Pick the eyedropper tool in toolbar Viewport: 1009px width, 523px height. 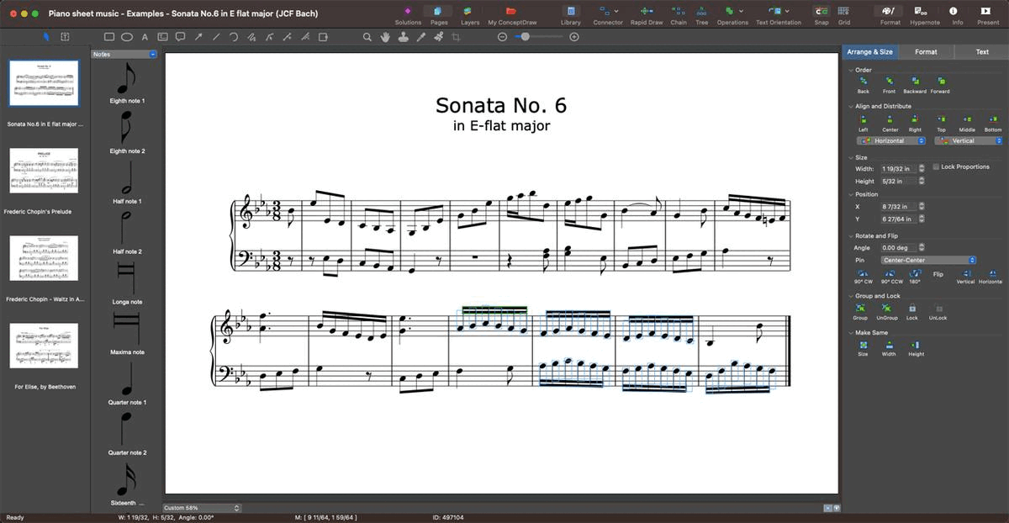(421, 37)
